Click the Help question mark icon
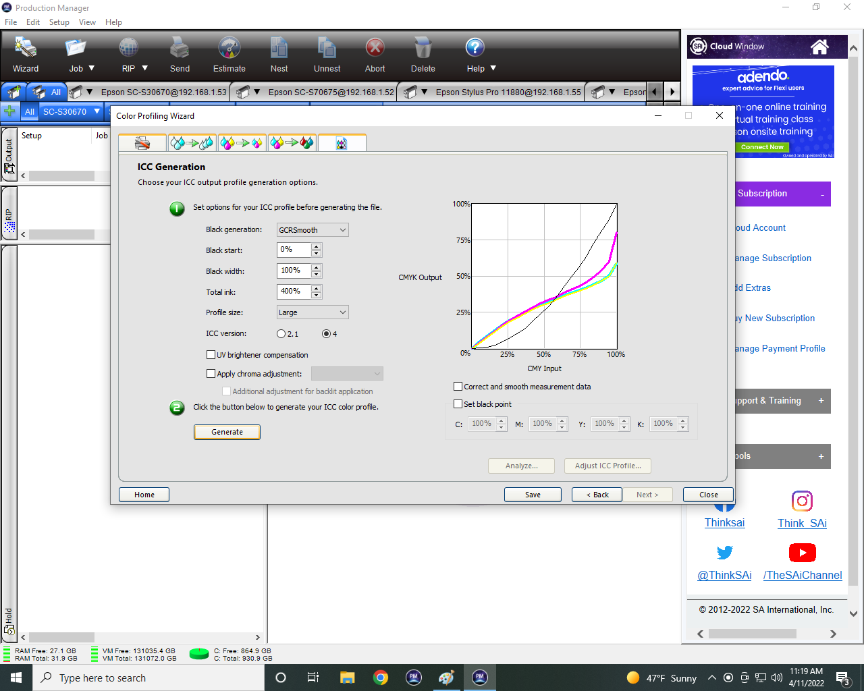Screen dimensions: 864x691 pyautogui.click(x=475, y=48)
